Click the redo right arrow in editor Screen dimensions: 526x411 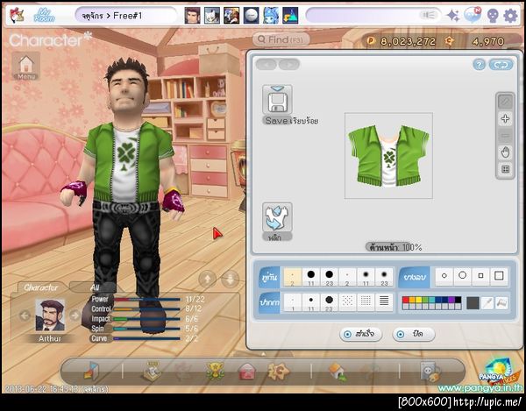click(x=288, y=64)
